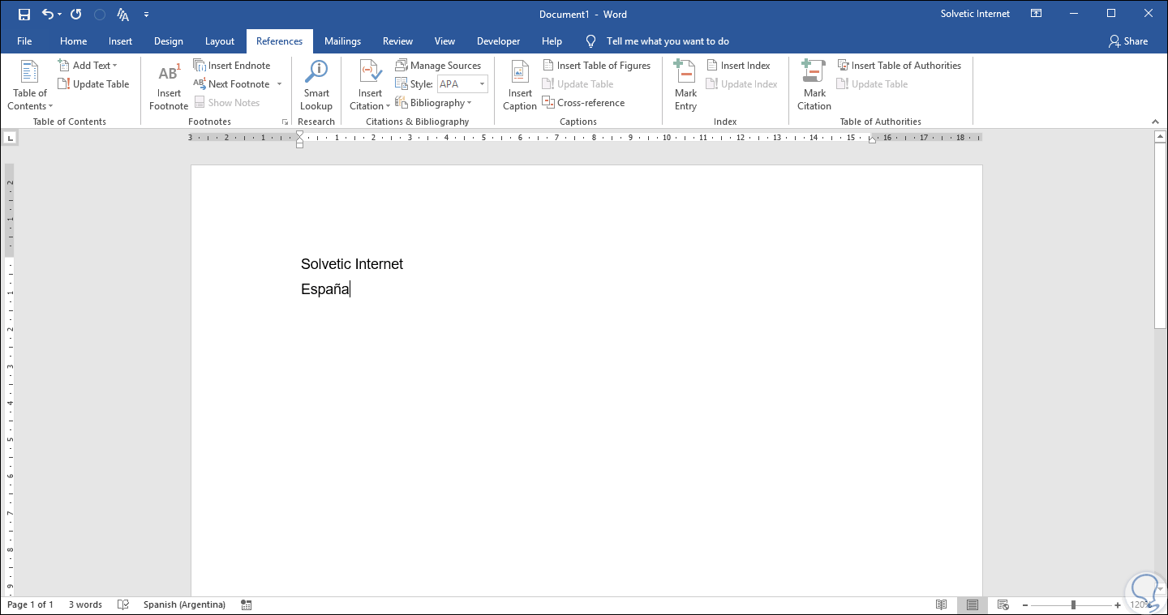Open Manage Sources for citations

438,66
